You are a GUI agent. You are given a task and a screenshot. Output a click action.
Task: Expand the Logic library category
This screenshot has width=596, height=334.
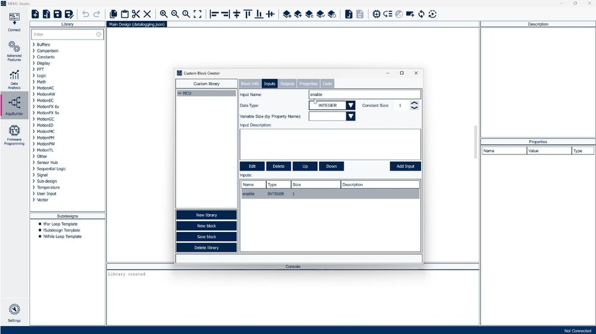[33, 76]
